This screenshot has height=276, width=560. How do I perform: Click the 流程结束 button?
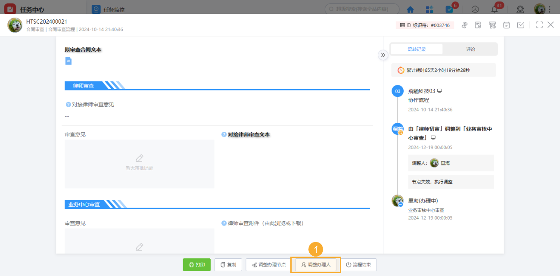[x=359, y=264]
